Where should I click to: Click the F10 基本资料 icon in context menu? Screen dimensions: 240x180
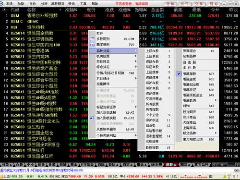click(x=92, y=45)
